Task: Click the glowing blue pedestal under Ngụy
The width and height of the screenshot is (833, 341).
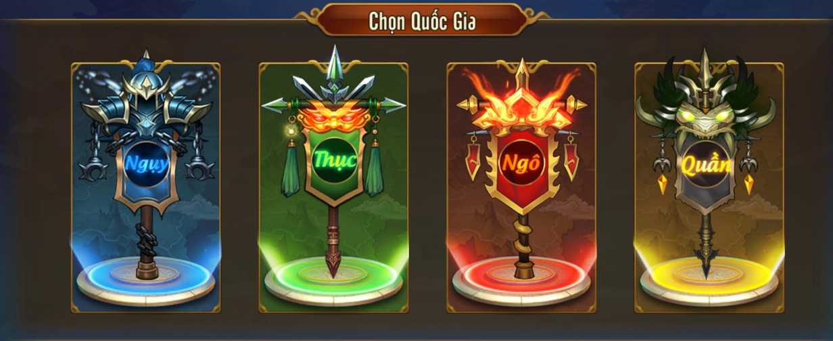Action: [146, 279]
